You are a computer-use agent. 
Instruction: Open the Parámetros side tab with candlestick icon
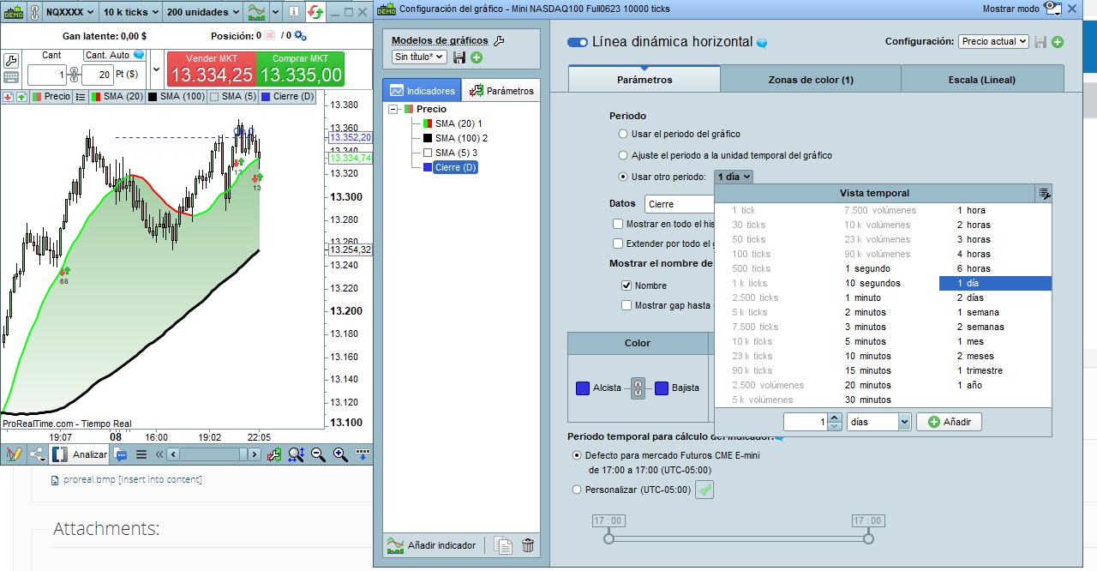[501, 90]
